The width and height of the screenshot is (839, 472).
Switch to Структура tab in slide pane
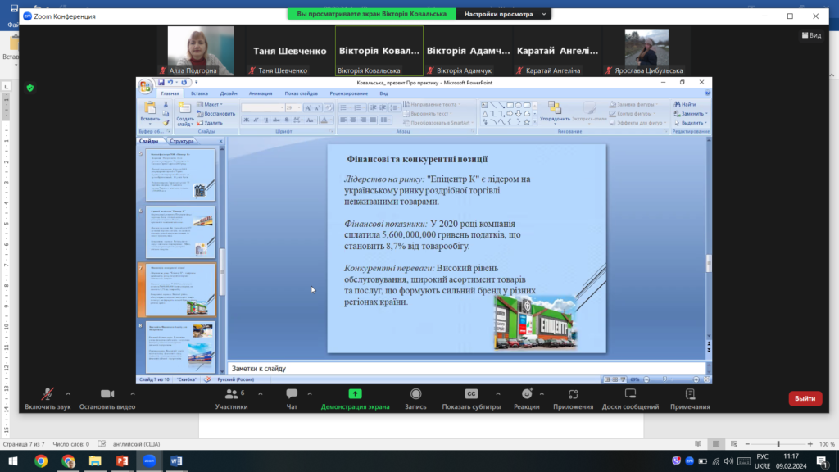point(182,141)
